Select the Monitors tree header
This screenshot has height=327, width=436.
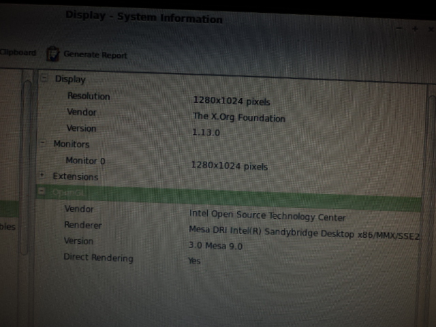click(x=71, y=144)
